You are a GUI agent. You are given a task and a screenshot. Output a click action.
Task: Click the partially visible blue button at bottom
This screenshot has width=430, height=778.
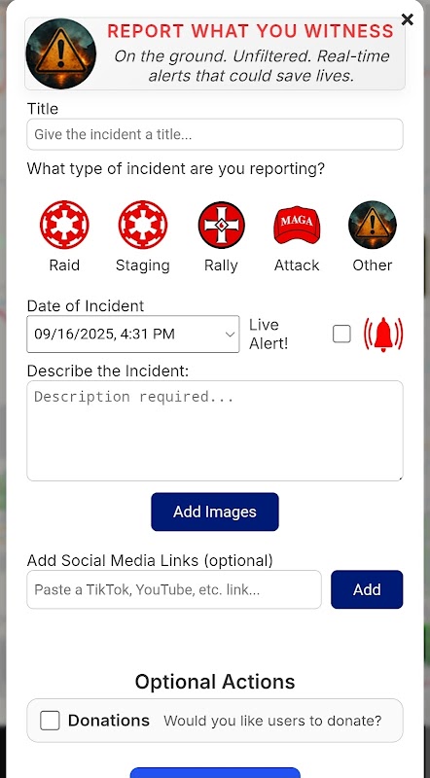(215, 773)
